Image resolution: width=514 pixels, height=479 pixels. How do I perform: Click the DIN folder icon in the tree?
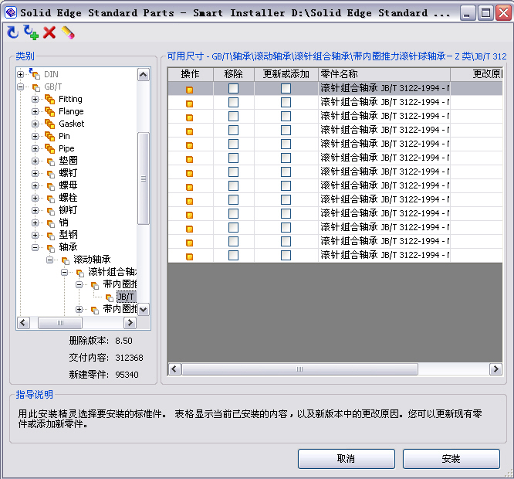tap(35, 74)
